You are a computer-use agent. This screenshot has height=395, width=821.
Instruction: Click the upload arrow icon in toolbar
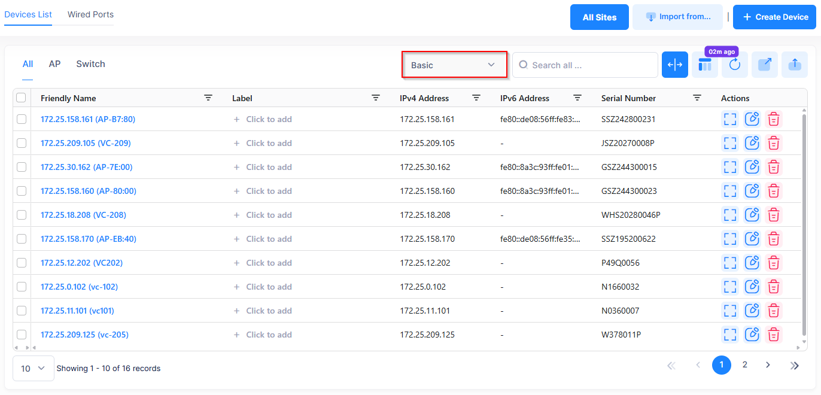click(x=795, y=65)
